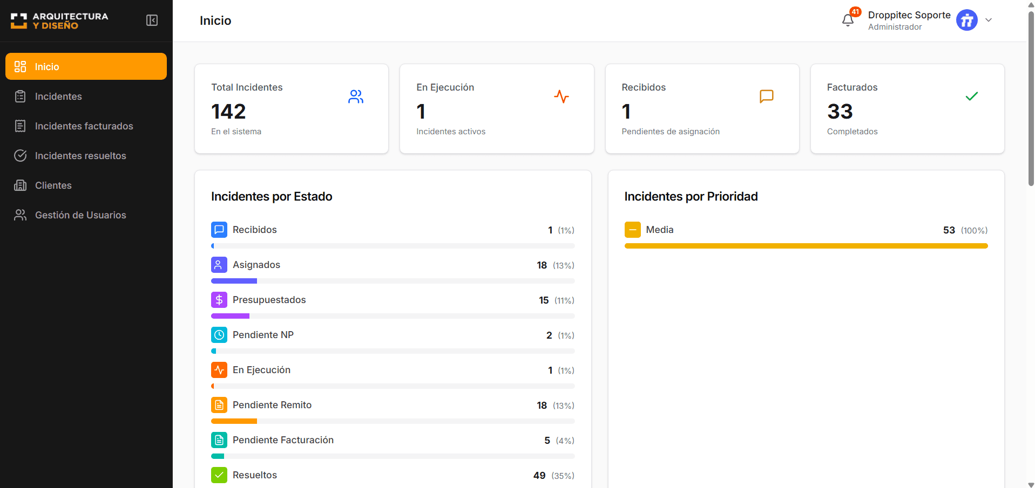Click the 'En el sistema' caption
The image size is (1035, 488).
(x=236, y=132)
